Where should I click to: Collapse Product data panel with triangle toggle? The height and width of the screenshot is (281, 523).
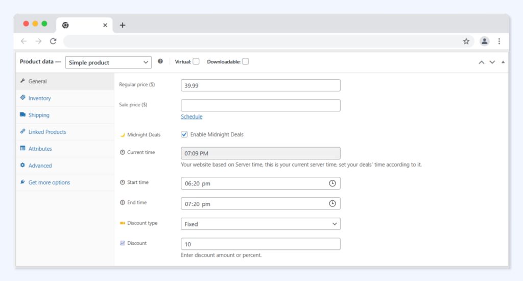pos(503,62)
